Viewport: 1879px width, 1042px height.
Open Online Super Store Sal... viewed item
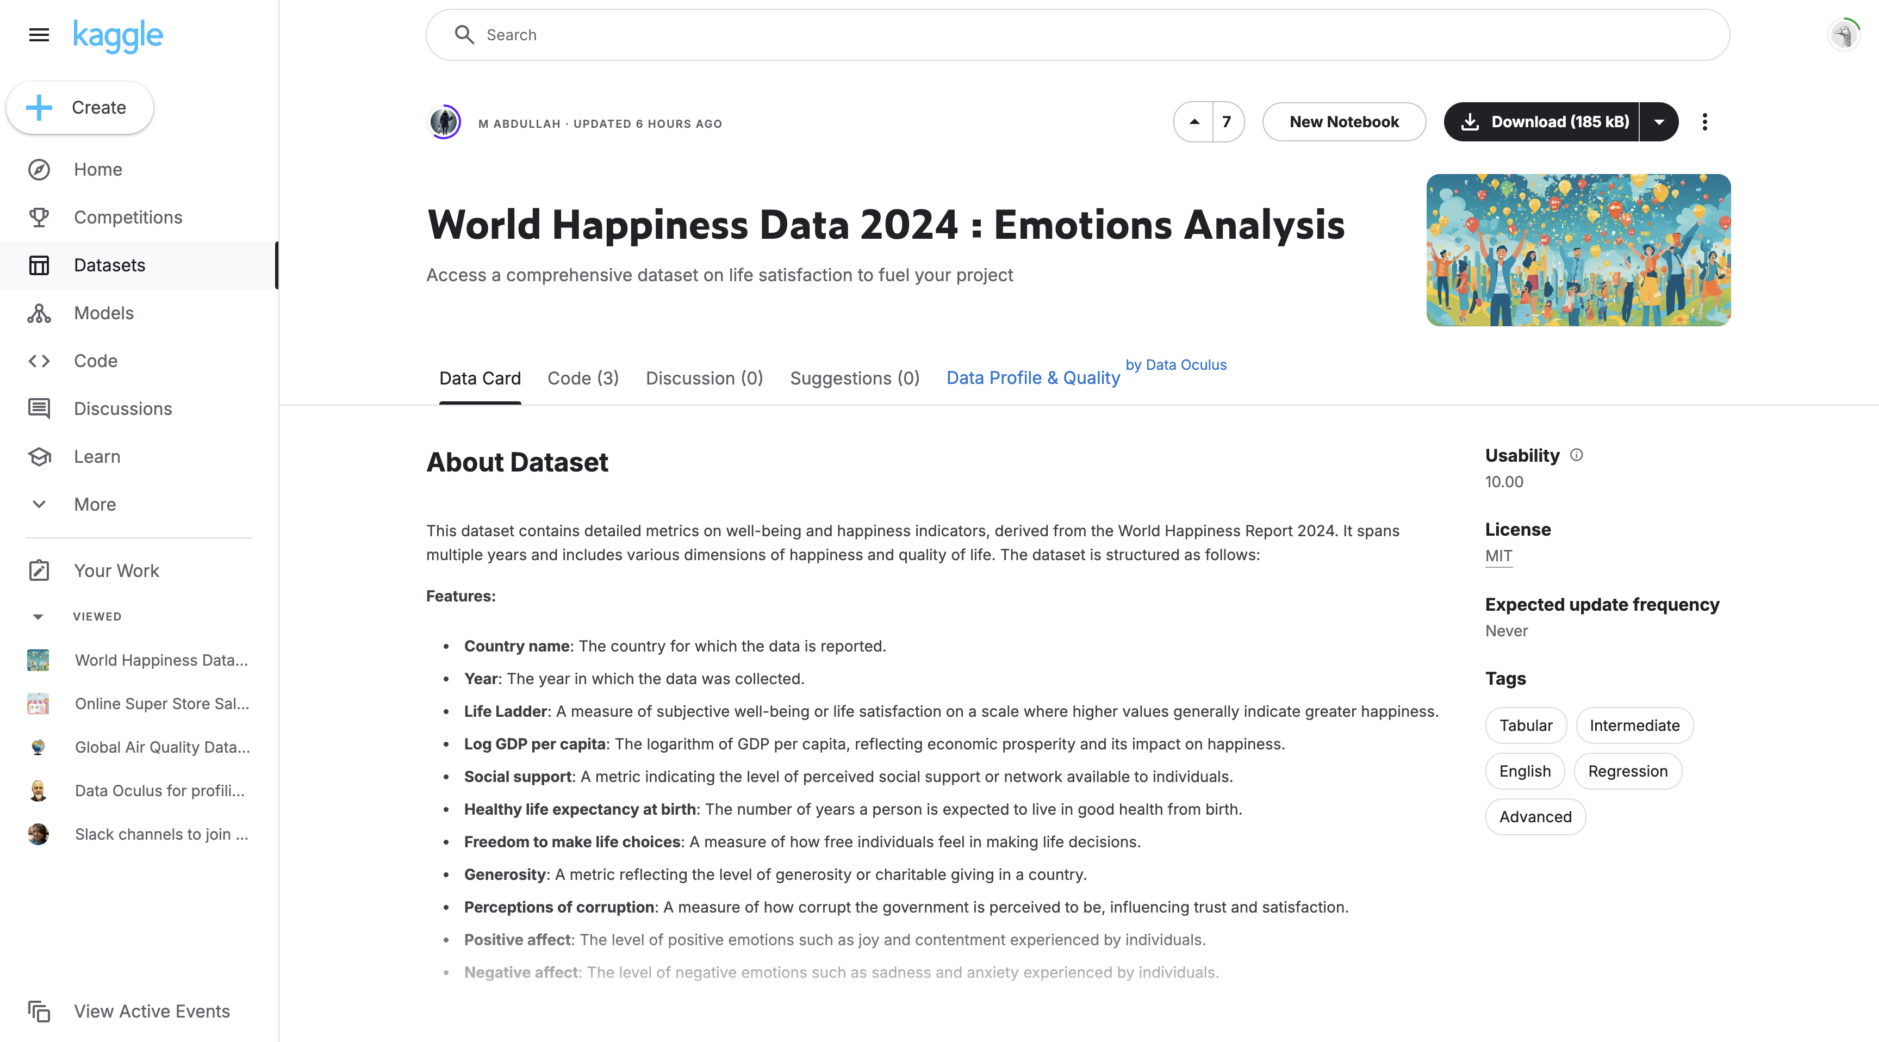(x=162, y=703)
